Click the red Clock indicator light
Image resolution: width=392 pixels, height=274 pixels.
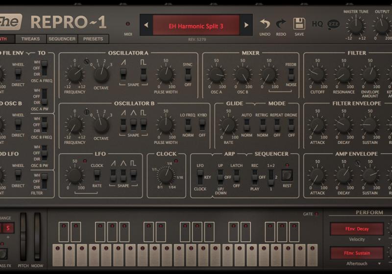[176, 161]
